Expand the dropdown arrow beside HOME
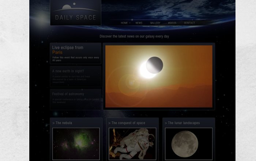 click(x=130, y=23)
